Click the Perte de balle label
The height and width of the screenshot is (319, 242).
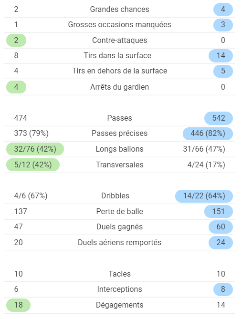pos(120,211)
